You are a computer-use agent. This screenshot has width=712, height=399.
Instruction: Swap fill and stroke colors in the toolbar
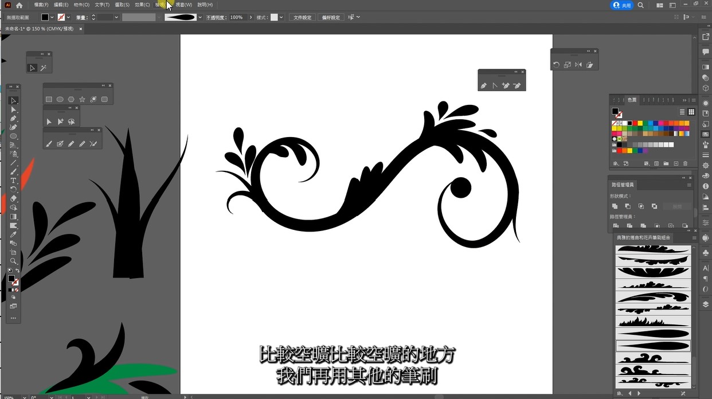17,271
